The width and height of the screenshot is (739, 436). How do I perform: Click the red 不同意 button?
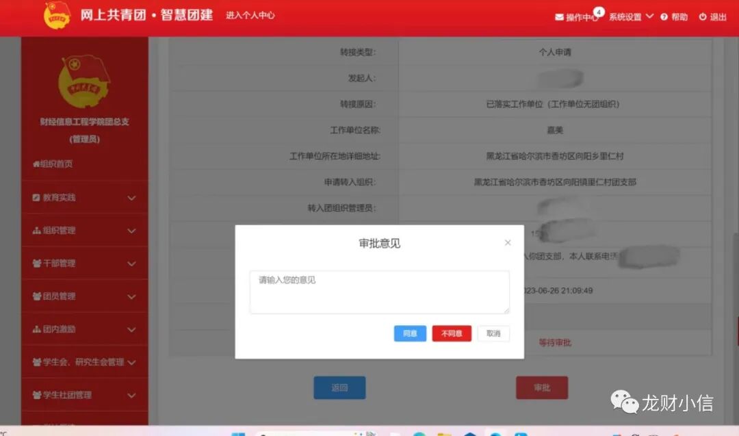coord(451,333)
